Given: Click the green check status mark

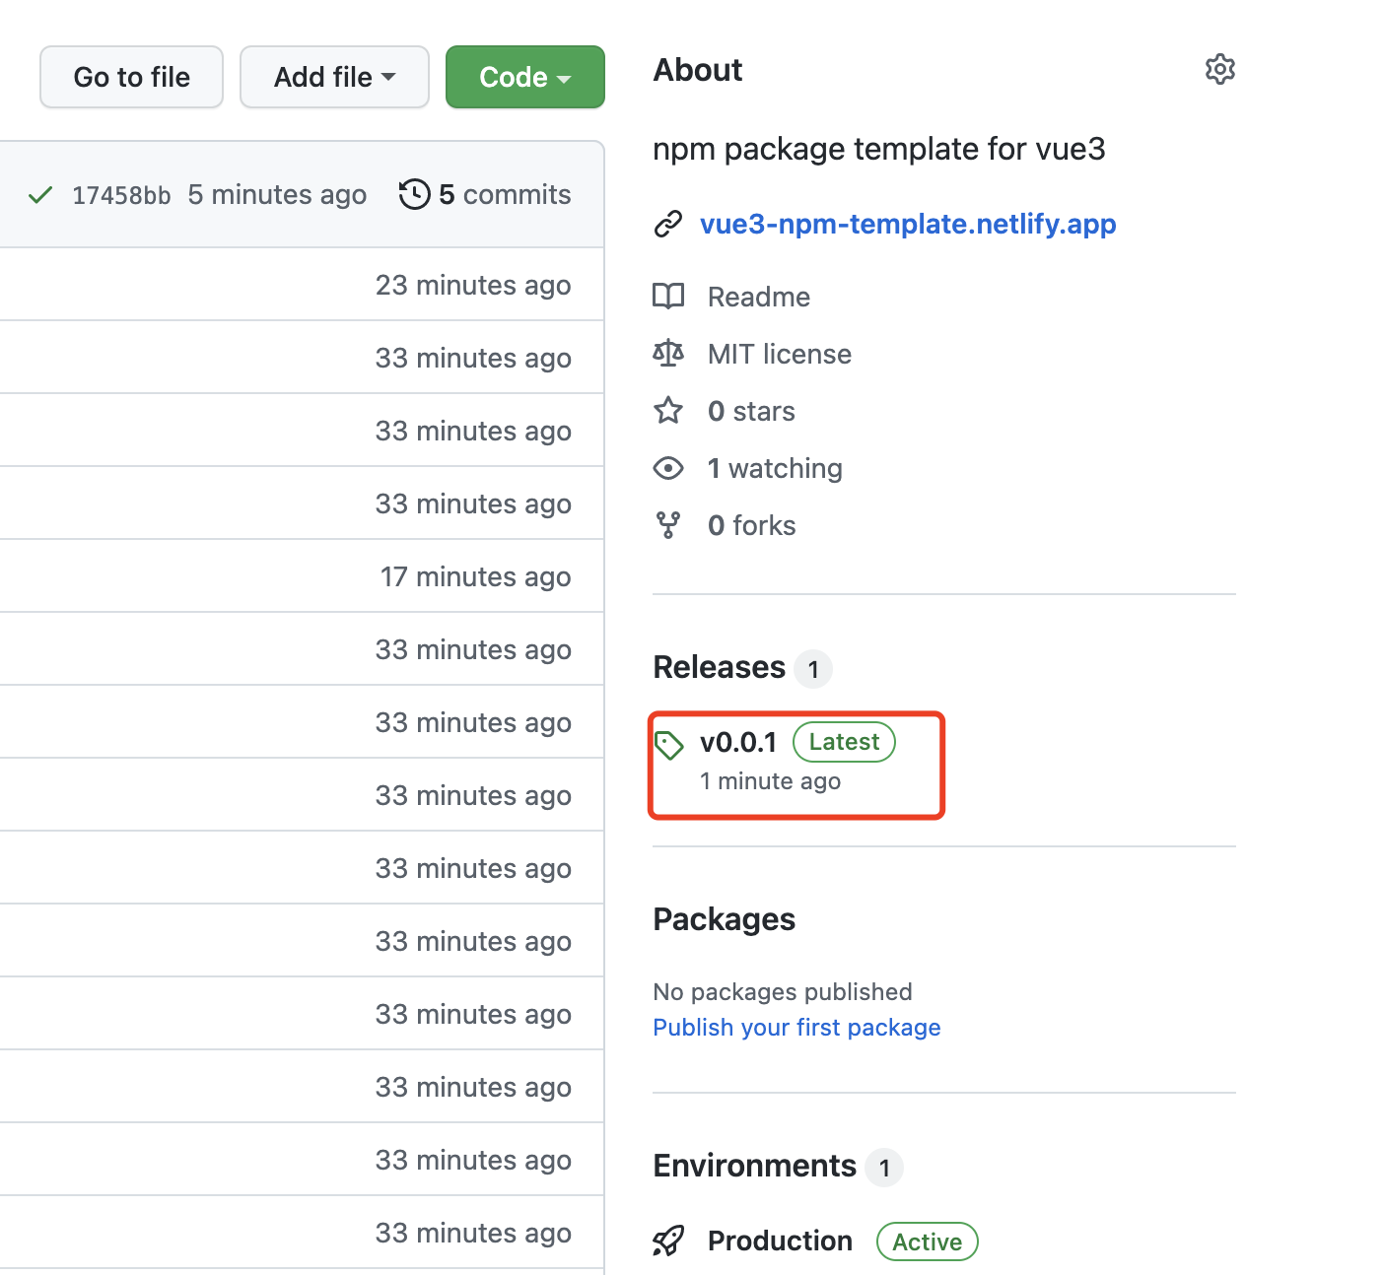Looking at the screenshot, I should pos(40,195).
